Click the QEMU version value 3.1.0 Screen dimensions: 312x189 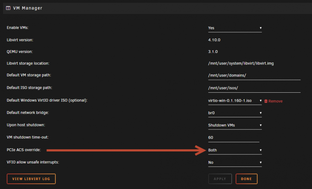click(x=213, y=51)
